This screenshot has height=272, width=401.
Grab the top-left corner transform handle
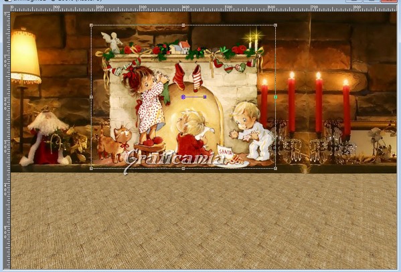tap(91, 25)
